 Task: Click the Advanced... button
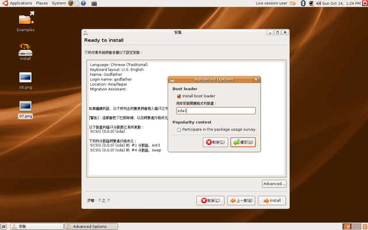point(274,184)
